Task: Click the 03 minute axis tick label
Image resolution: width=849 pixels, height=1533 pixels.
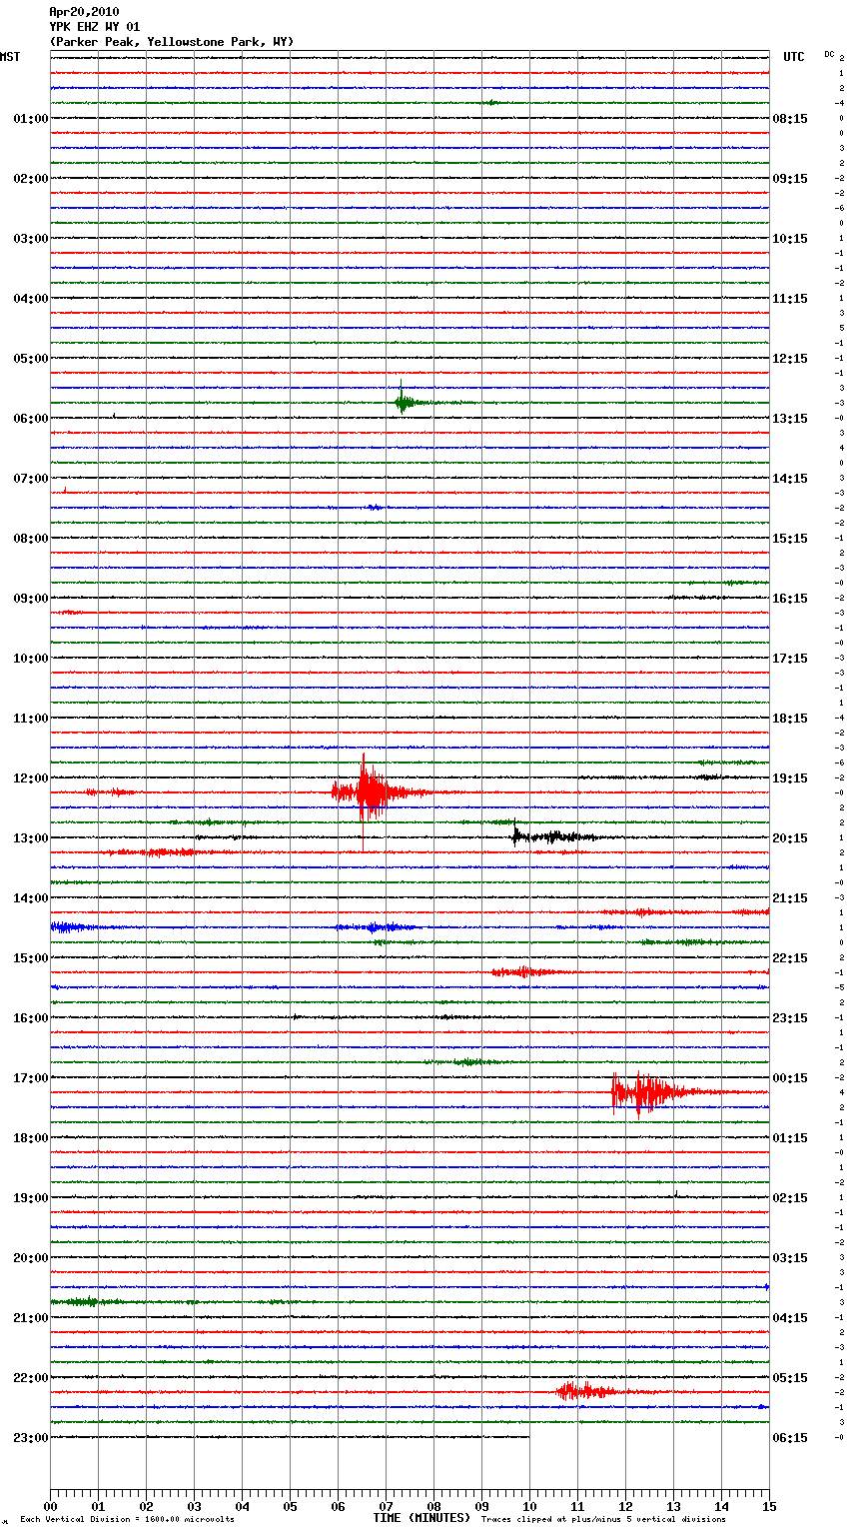Action: tap(194, 1506)
